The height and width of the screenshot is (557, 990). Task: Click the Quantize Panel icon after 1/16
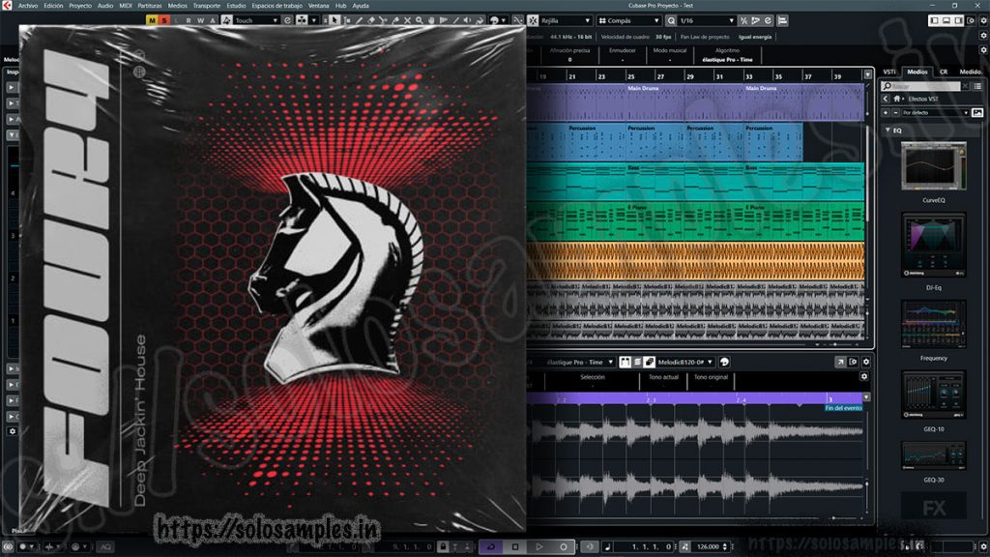point(768,20)
